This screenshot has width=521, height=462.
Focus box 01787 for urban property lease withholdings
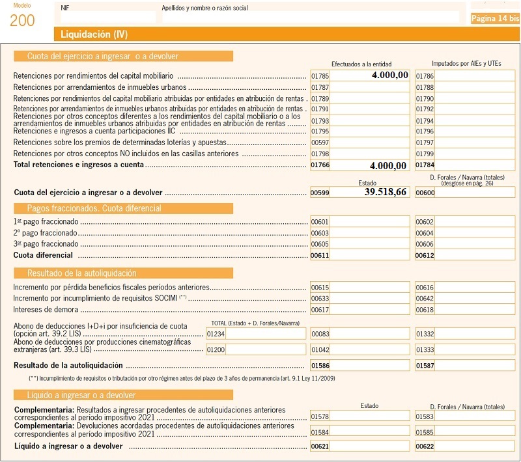[369, 87]
